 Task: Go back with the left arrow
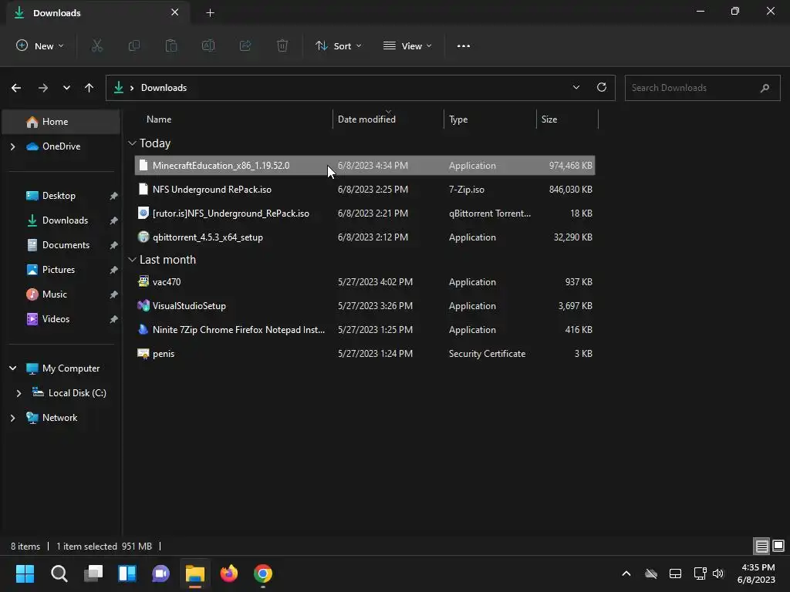coord(16,88)
